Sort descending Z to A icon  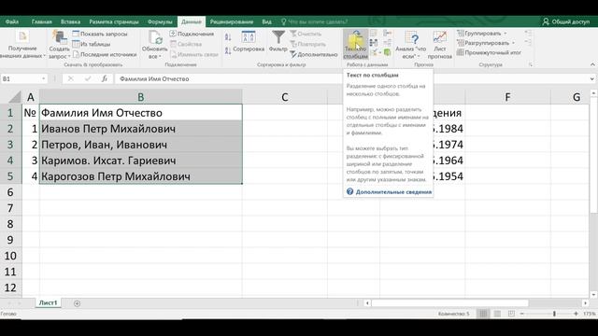[228, 49]
